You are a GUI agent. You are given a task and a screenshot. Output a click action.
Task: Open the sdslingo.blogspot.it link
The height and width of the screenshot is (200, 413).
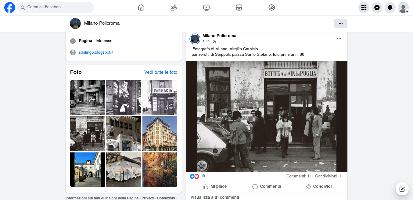click(96, 52)
